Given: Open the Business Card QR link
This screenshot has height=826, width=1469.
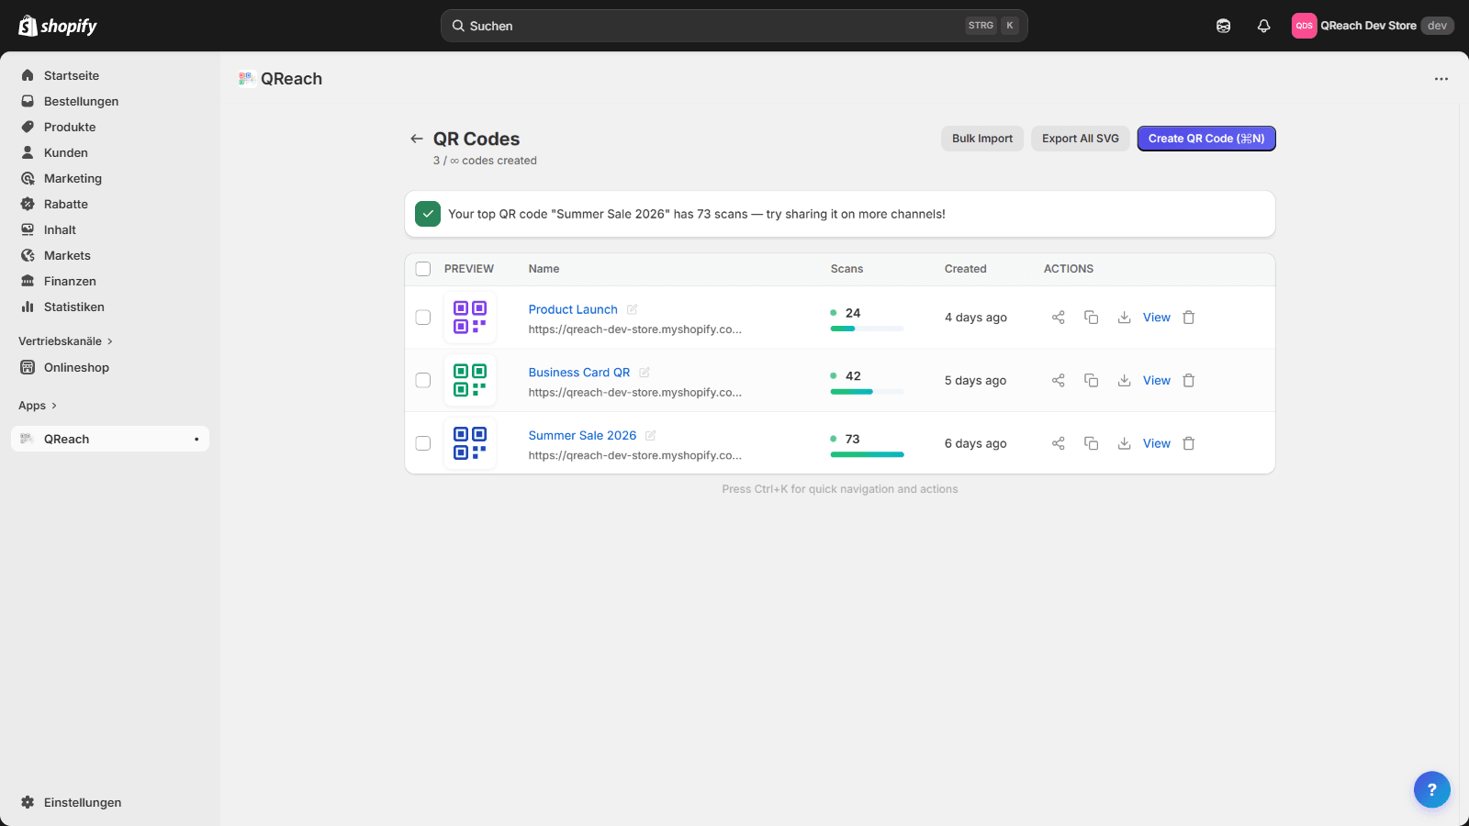Looking at the screenshot, I should (578, 373).
